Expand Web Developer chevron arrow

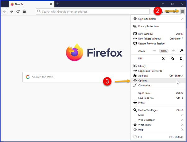pyautogui.click(x=182, y=120)
